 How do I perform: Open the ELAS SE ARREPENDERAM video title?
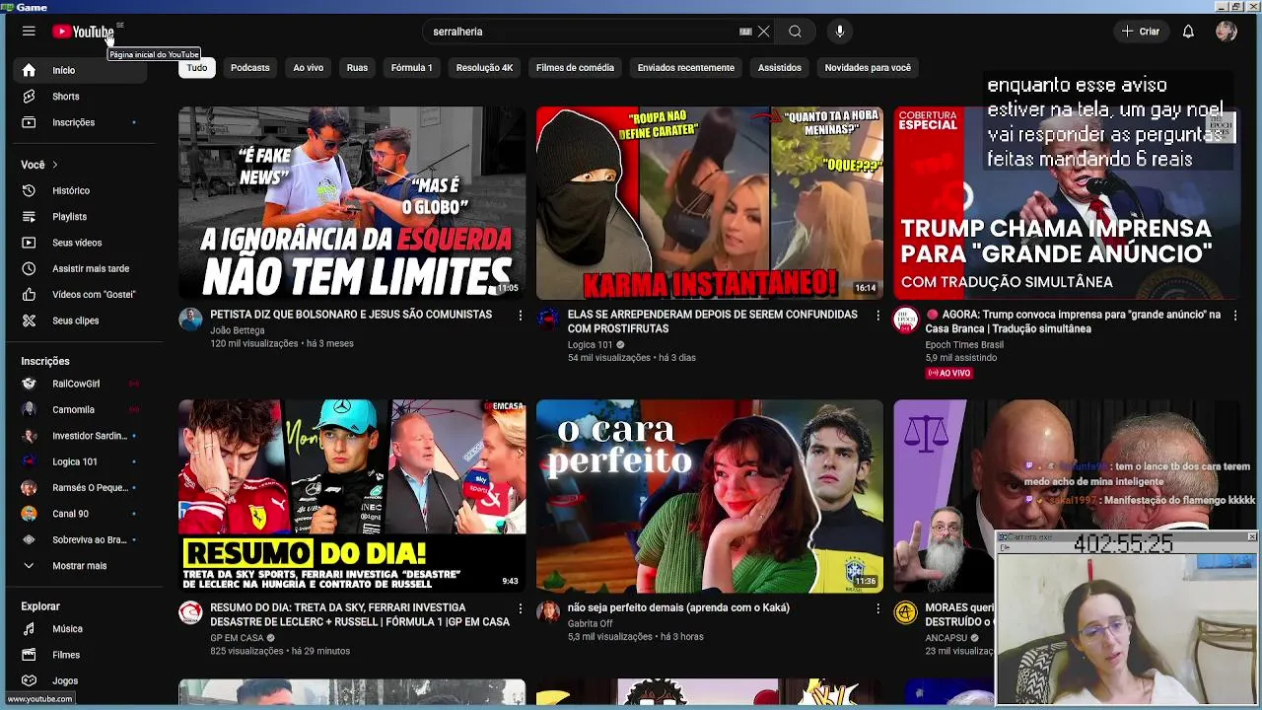[713, 321]
